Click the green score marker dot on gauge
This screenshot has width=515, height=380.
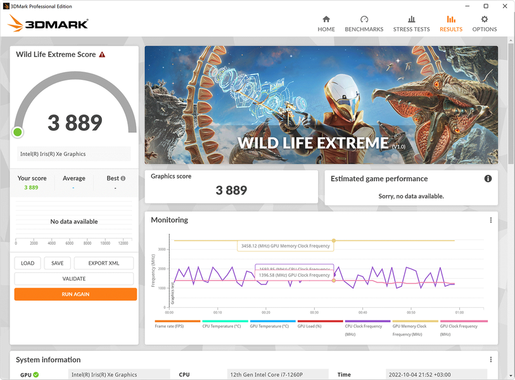pyautogui.click(x=17, y=132)
